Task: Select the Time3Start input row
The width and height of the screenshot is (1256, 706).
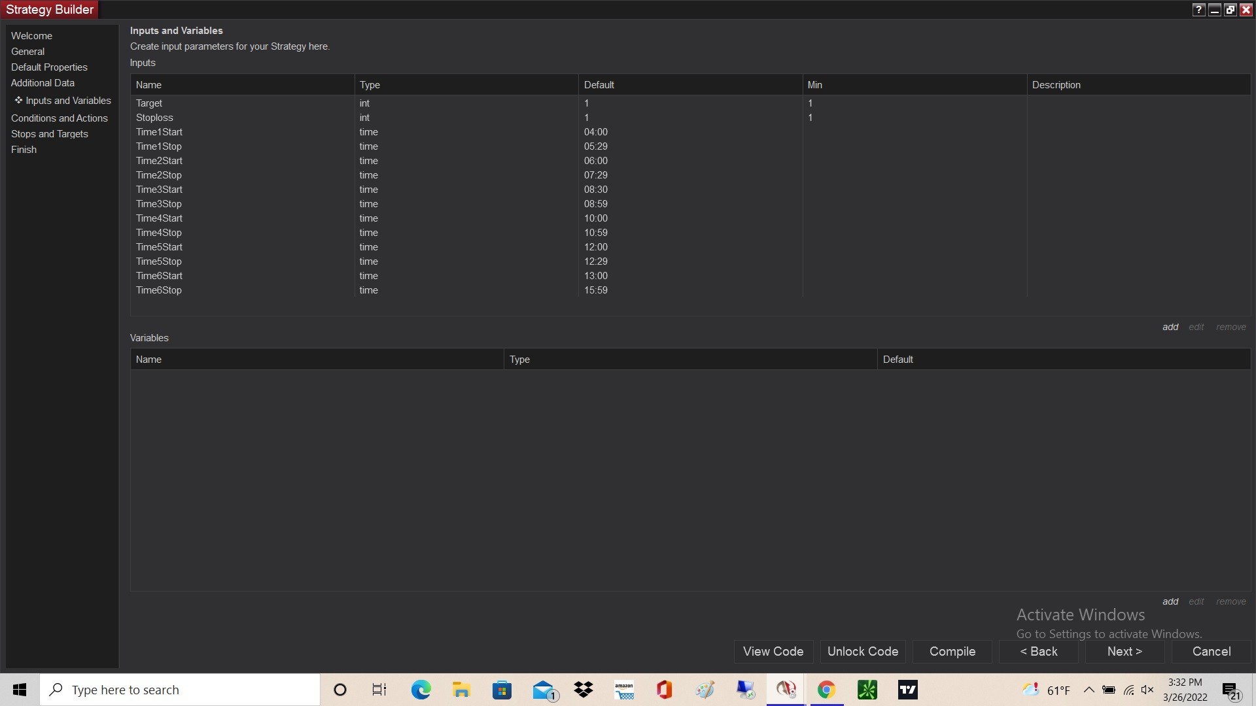Action: [159, 190]
